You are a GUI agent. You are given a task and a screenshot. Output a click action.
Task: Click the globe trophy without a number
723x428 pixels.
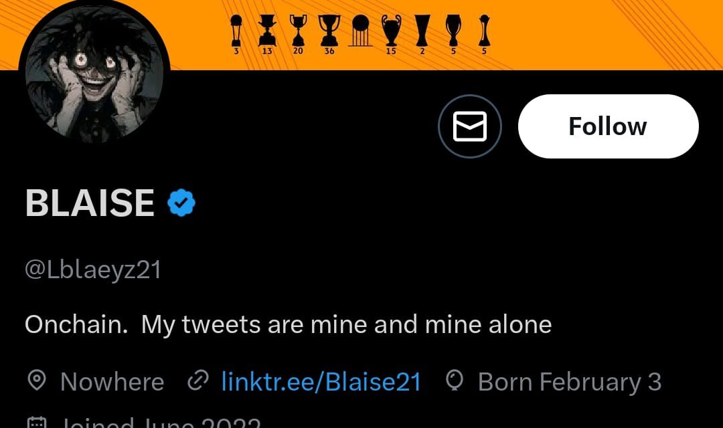click(x=360, y=30)
